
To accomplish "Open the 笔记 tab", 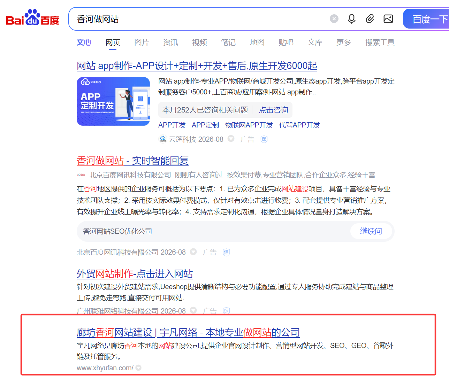I will (228, 42).
